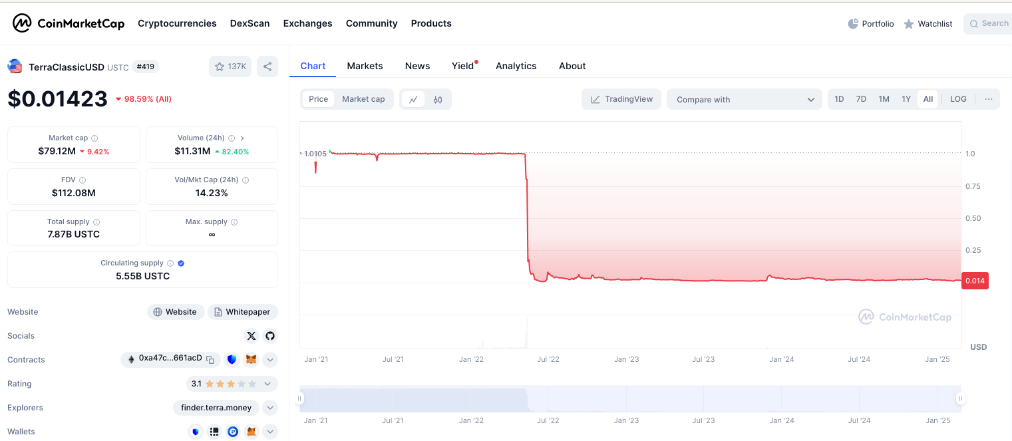Select Price chart mode
The image size is (1012, 441).
[319, 99]
